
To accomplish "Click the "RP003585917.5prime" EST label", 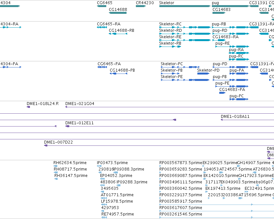I will pos(181,201).
